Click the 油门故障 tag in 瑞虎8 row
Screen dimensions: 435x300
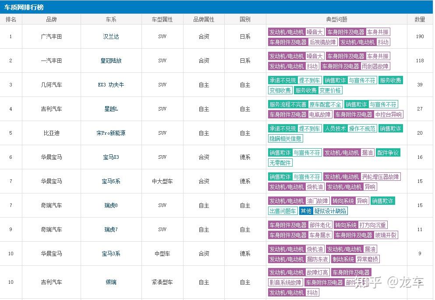tap(317, 201)
